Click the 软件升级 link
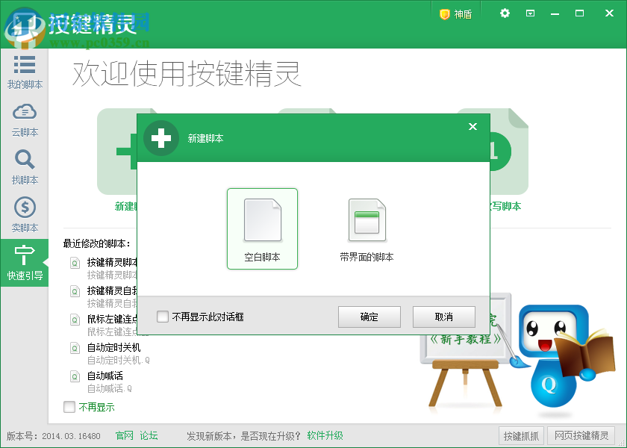This screenshot has width=627, height=448. click(x=325, y=435)
